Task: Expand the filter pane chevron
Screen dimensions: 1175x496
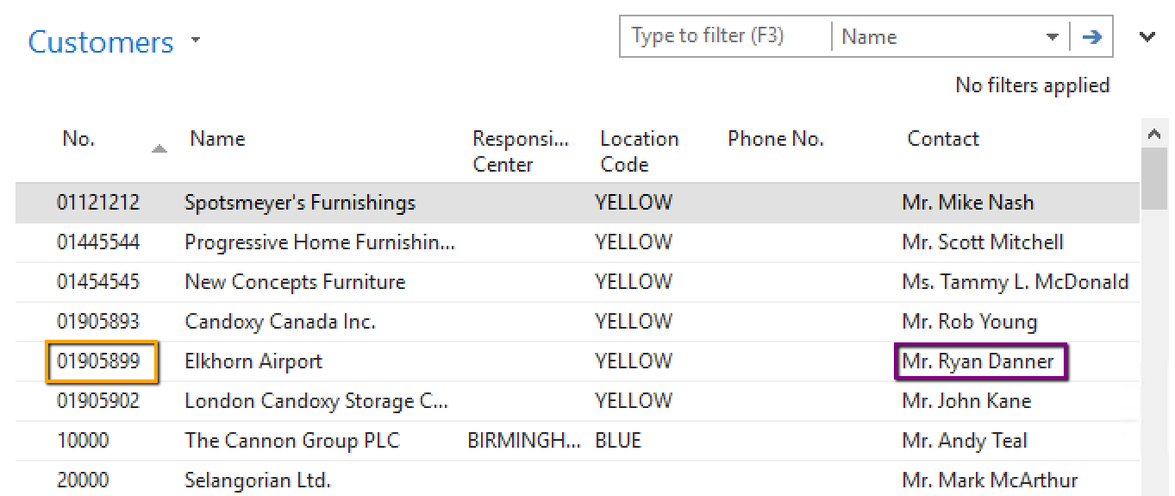Action: click(x=1147, y=36)
